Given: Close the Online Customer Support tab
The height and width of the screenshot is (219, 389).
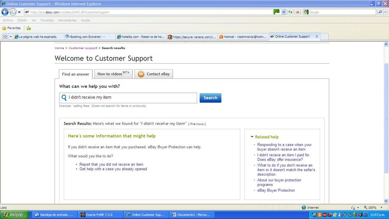Looking at the screenshot, I should (316, 36).
